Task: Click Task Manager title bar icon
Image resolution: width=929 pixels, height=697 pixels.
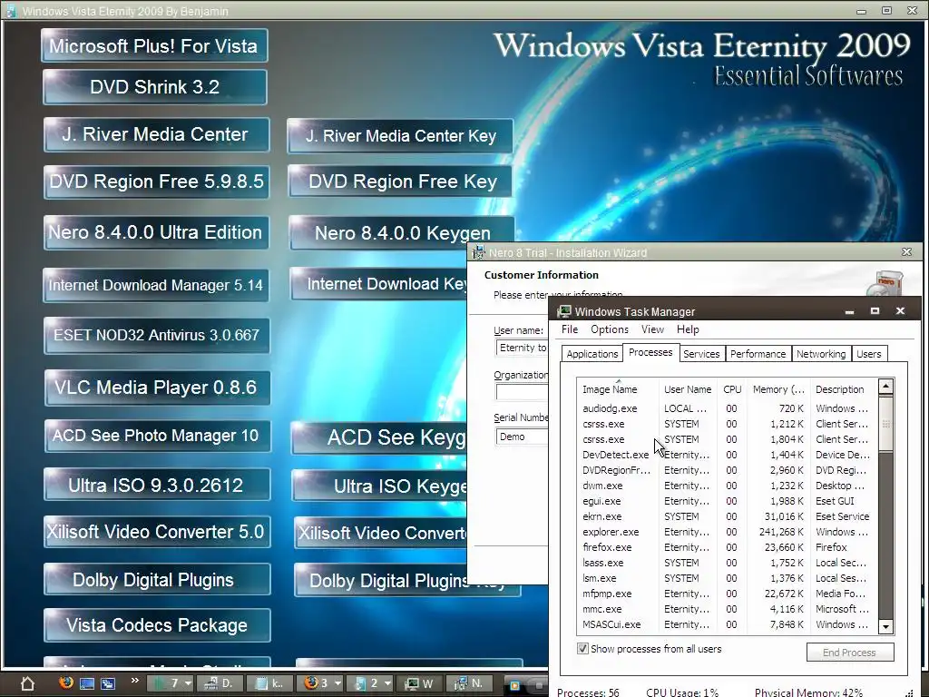Action: (564, 311)
